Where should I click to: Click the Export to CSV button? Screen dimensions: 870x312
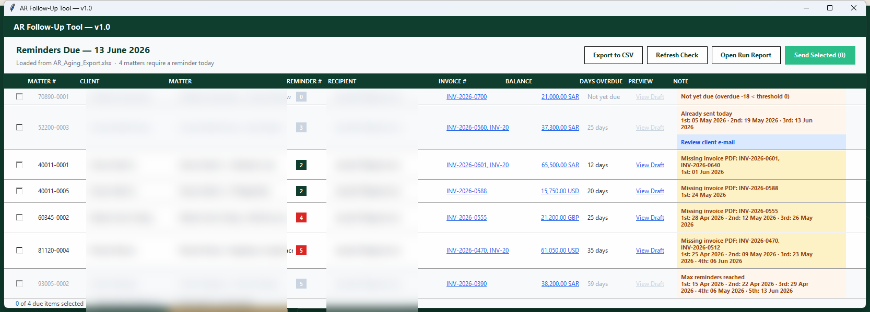[x=614, y=55]
